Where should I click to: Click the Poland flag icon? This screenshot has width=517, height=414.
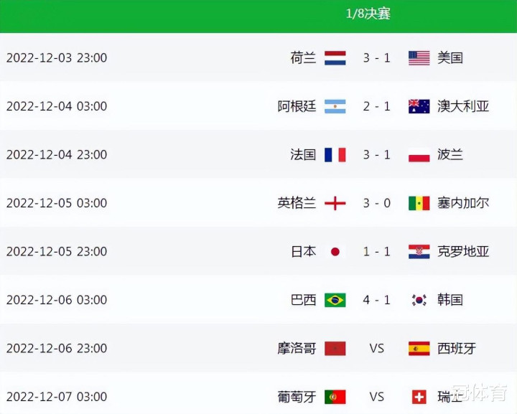(x=419, y=155)
